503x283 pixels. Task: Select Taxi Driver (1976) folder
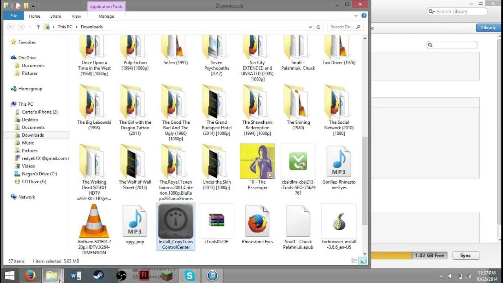point(339,50)
